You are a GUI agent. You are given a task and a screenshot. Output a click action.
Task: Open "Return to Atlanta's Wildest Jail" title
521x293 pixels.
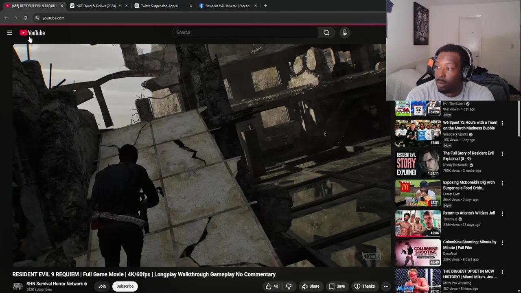coord(469,213)
